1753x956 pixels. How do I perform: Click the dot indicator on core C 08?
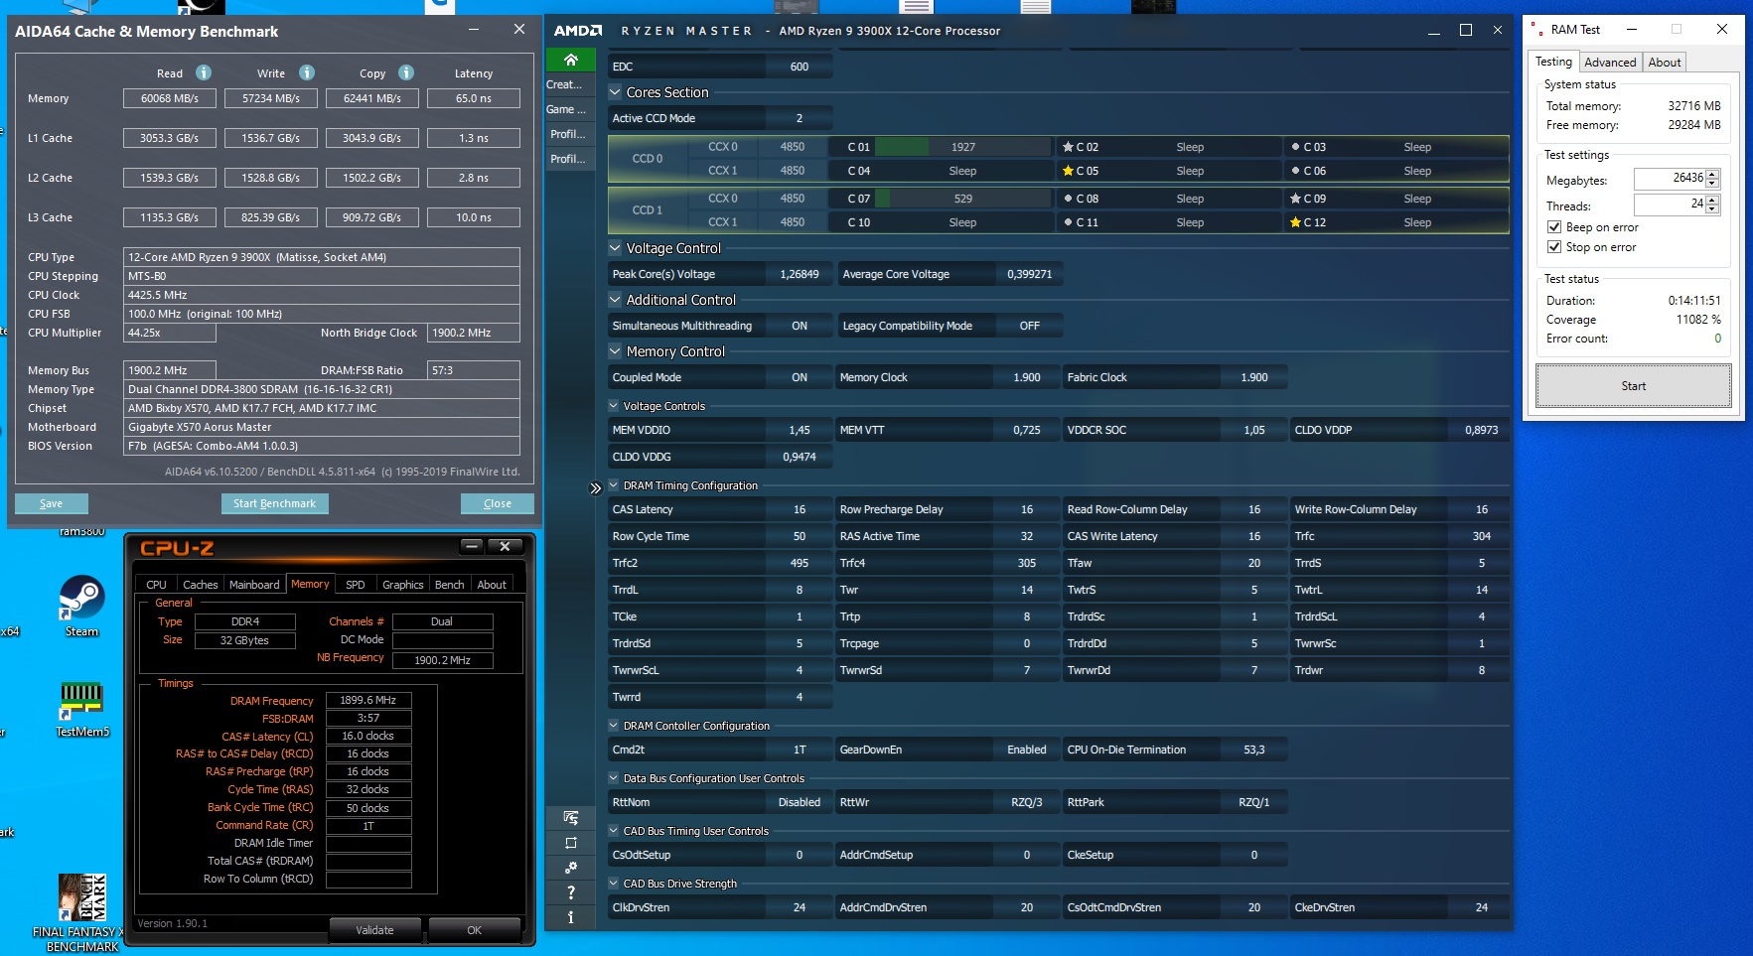(1068, 199)
